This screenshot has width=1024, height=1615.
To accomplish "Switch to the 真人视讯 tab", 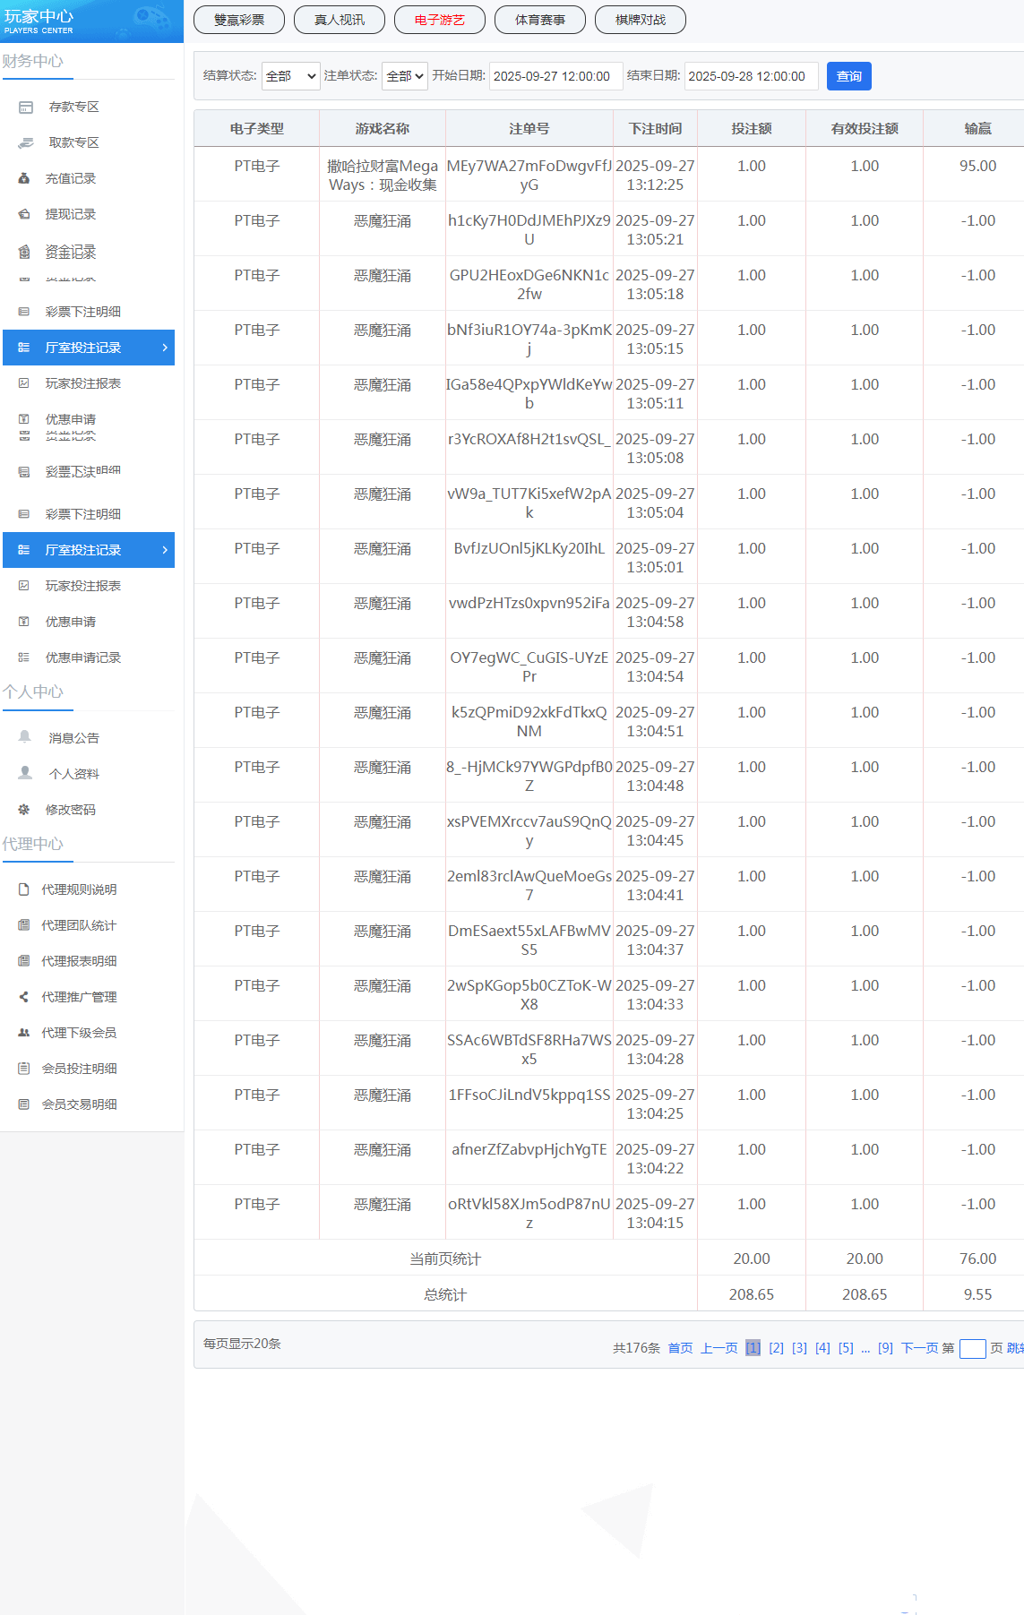I will pyautogui.click(x=340, y=20).
